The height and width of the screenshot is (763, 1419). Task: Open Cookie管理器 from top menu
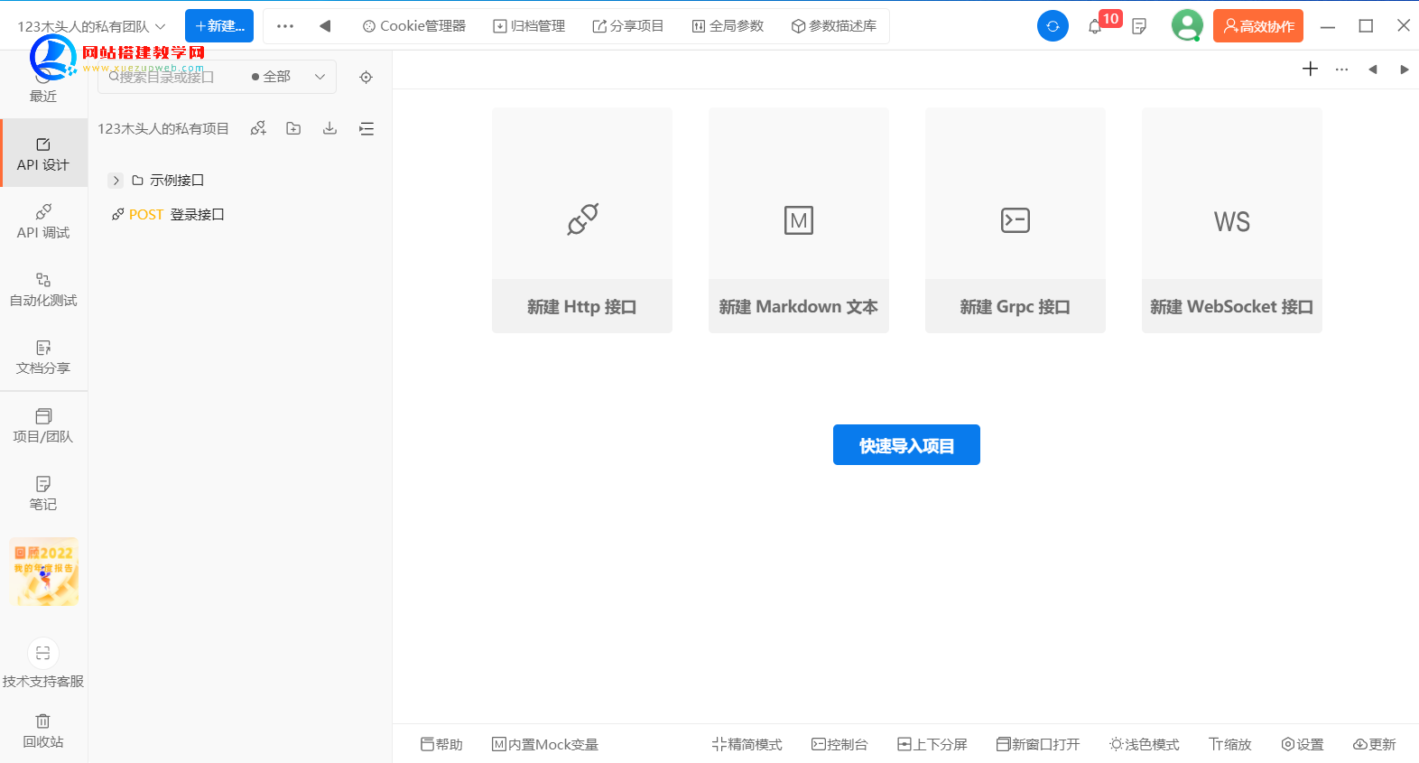pyautogui.click(x=414, y=26)
